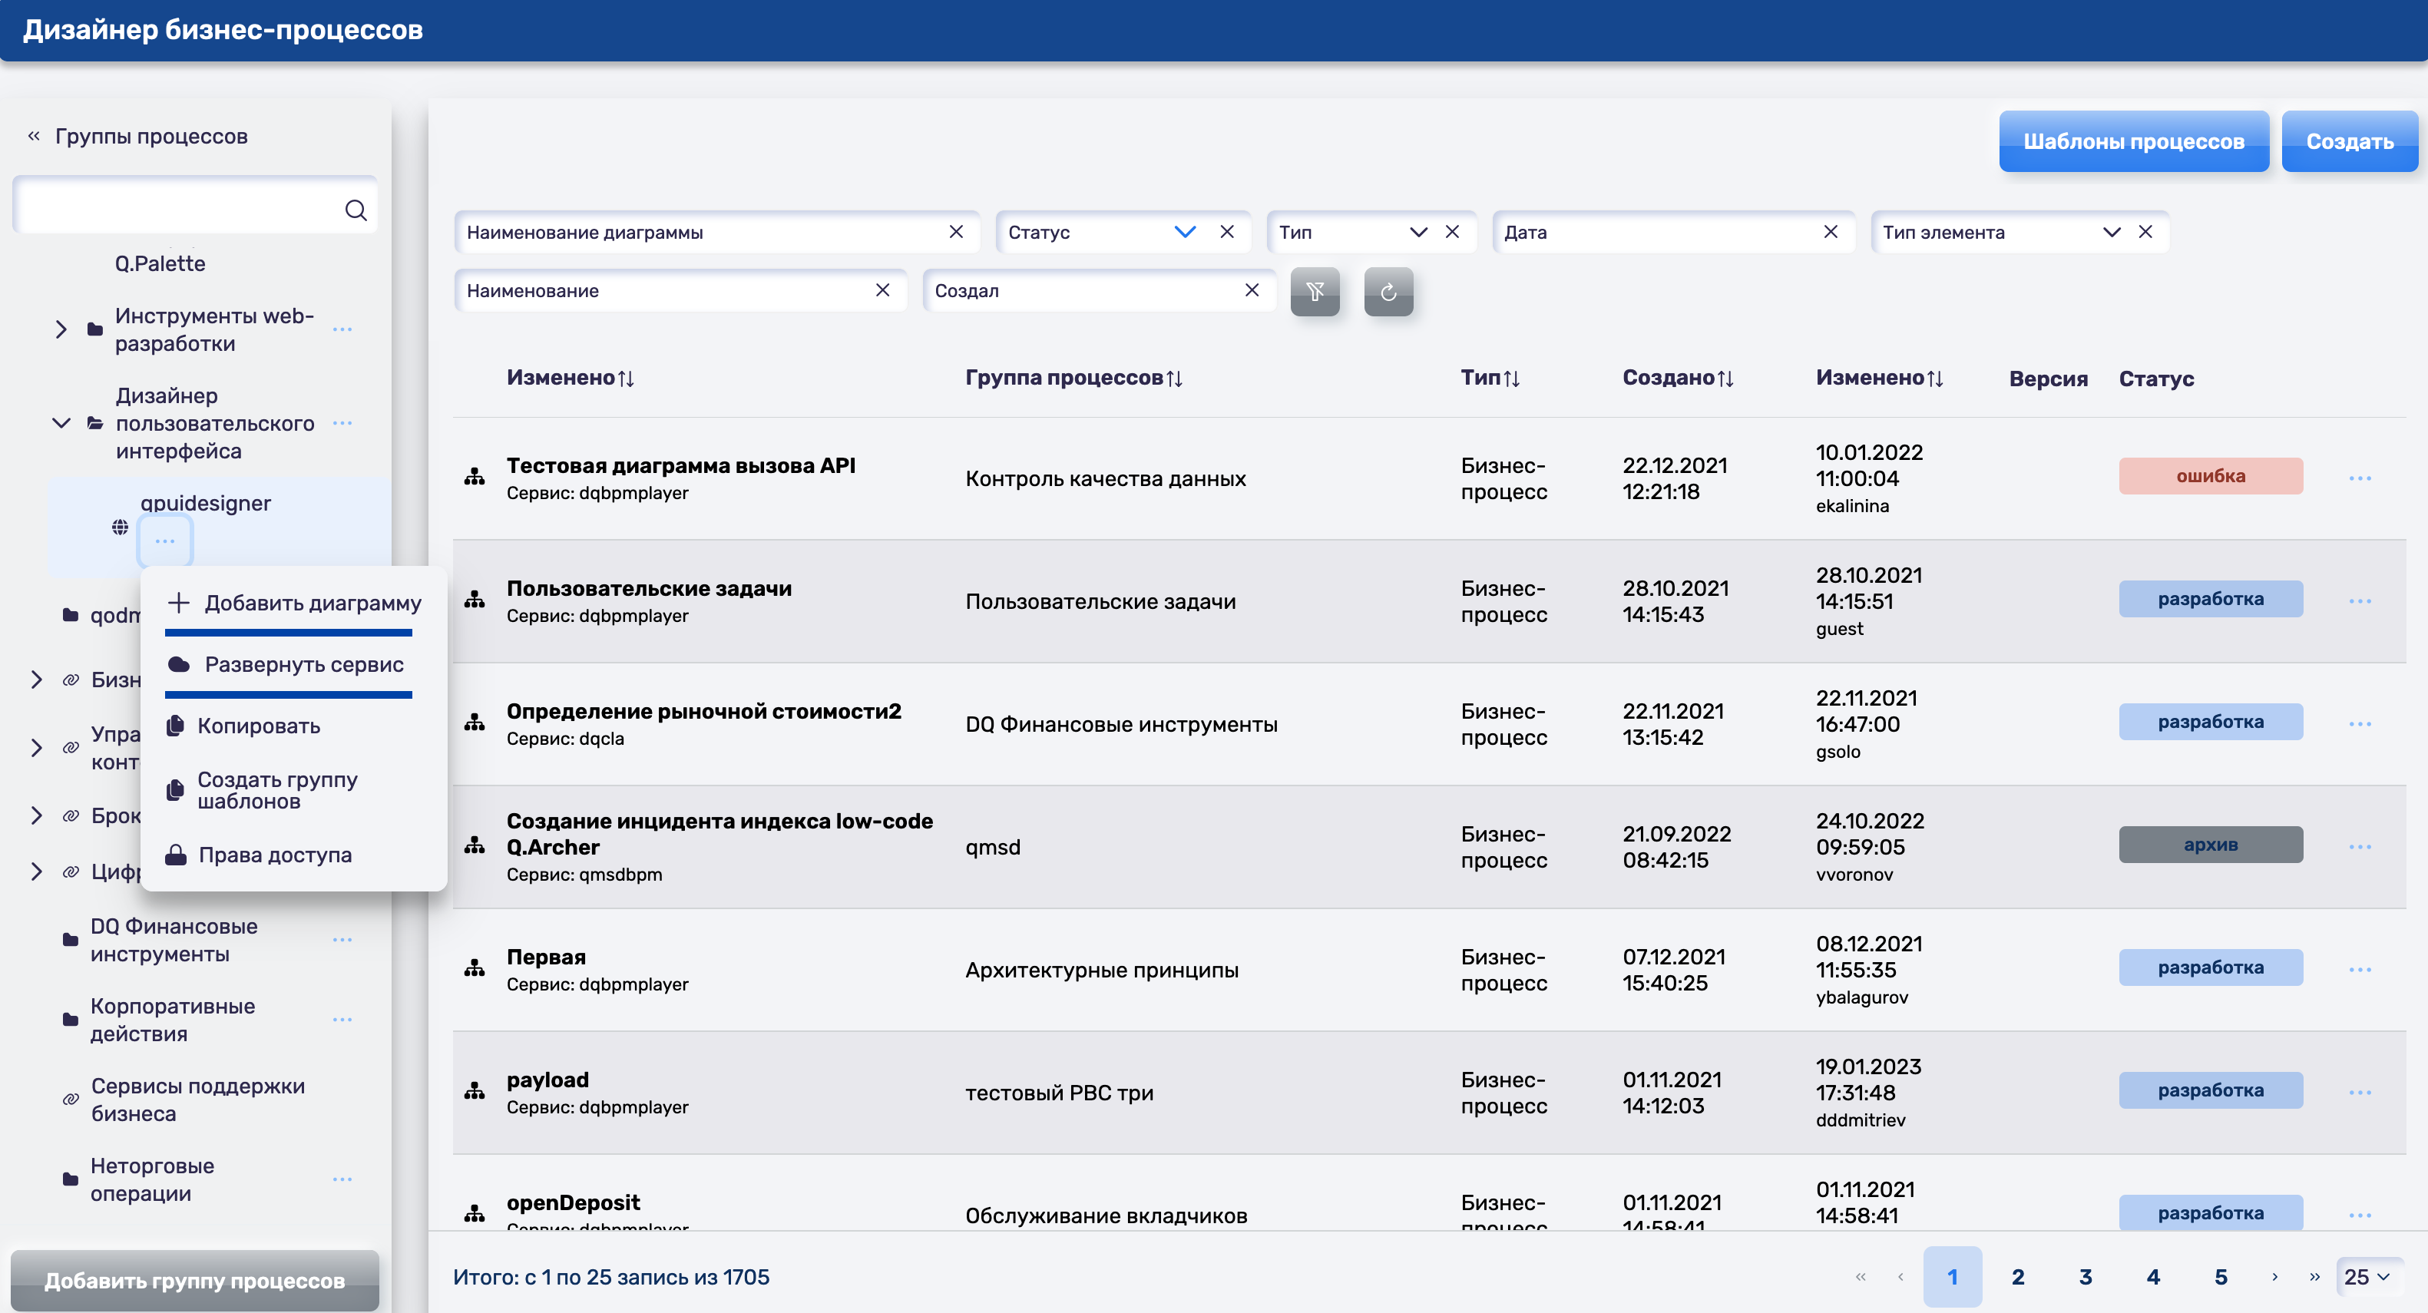Clear the Дата filter field
Viewport: 2428px width, 1313px height.
(1830, 232)
